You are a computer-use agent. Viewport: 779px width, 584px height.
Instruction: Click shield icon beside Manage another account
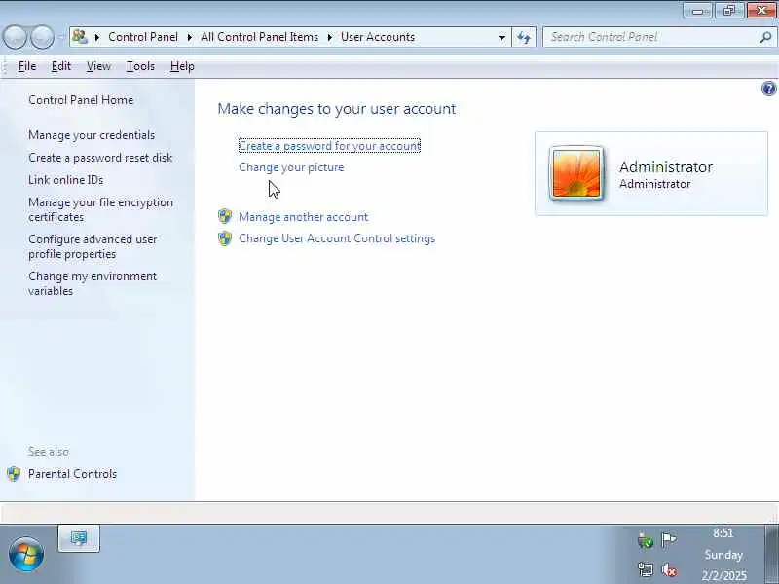pos(225,216)
